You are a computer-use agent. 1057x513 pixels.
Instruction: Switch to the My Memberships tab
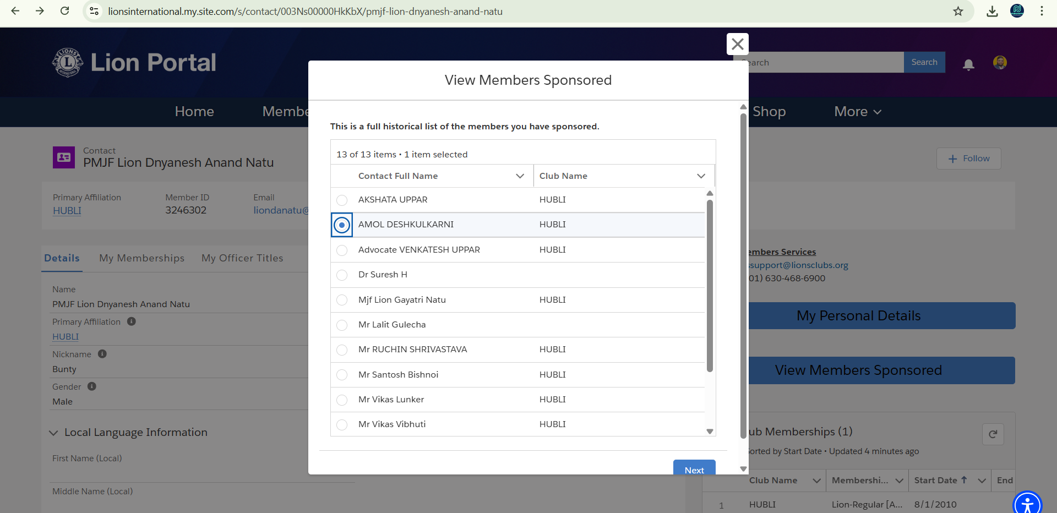pos(141,258)
